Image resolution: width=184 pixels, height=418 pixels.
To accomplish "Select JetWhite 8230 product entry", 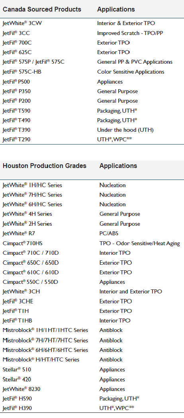I will coord(22,389).
